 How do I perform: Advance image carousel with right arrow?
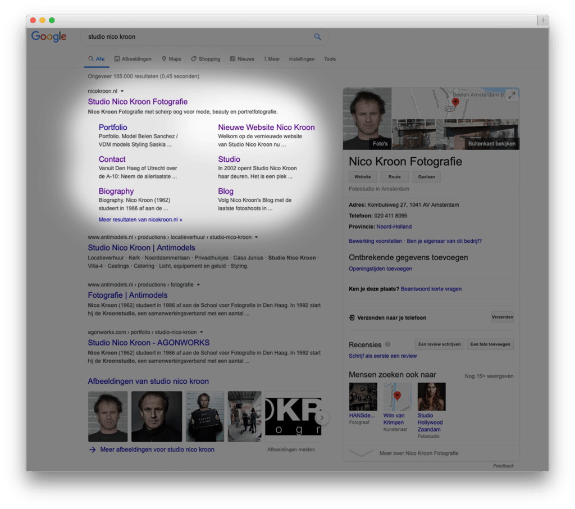pyautogui.click(x=322, y=417)
